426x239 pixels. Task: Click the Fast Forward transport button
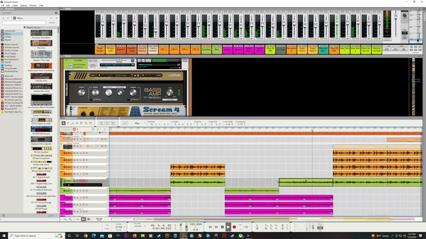(216, 227)
